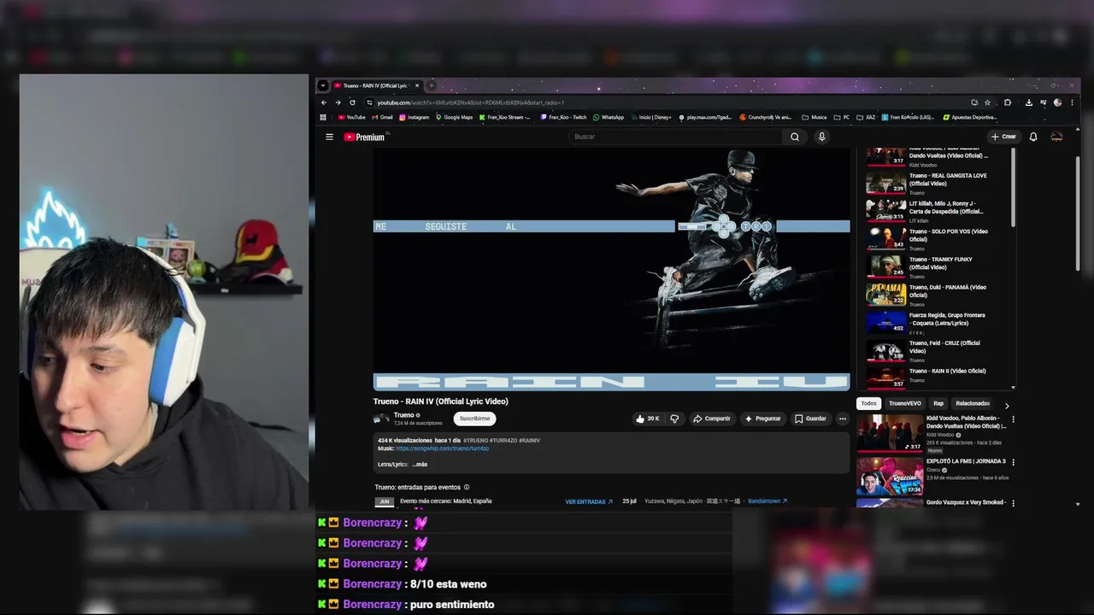Show more filter chips with right arrow
The image size is (1094, 615).
coord(1006,405)
